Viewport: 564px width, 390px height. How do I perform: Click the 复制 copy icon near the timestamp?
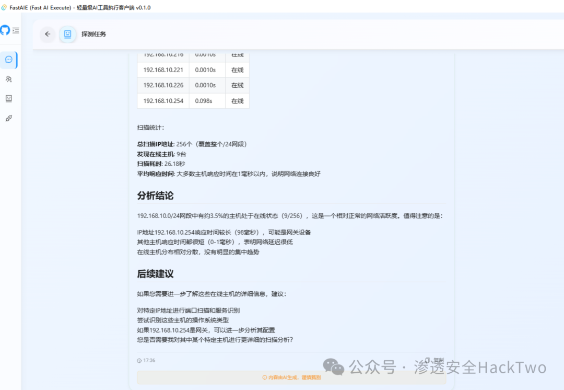point(427,359)
